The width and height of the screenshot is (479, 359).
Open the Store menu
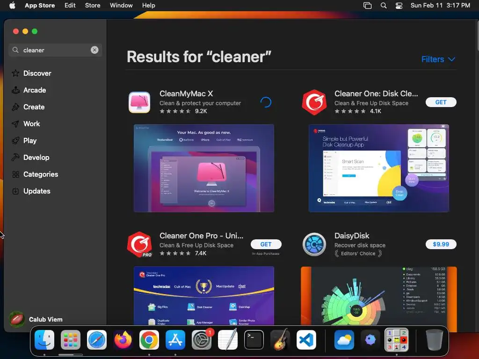click(93, 6)
